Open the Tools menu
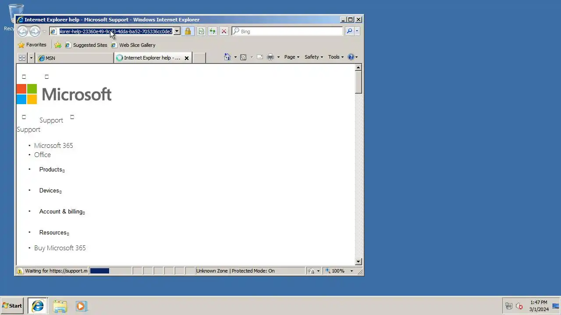561x315 pixels. click(x=336, y=57)
